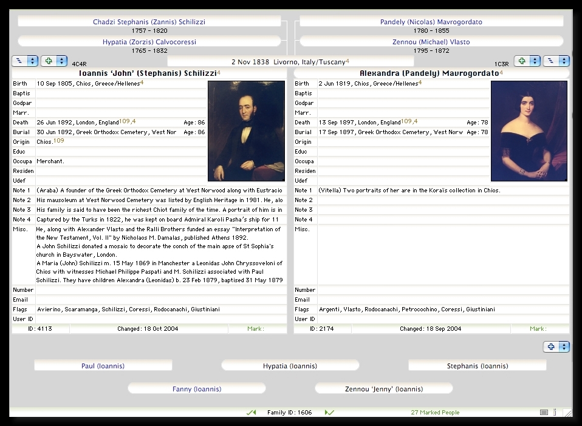Open the dropdown arrows beside the children's blue plus
The height and width of the screenshot is (426, 582).
pyautogui.click(x=564, y=347)
